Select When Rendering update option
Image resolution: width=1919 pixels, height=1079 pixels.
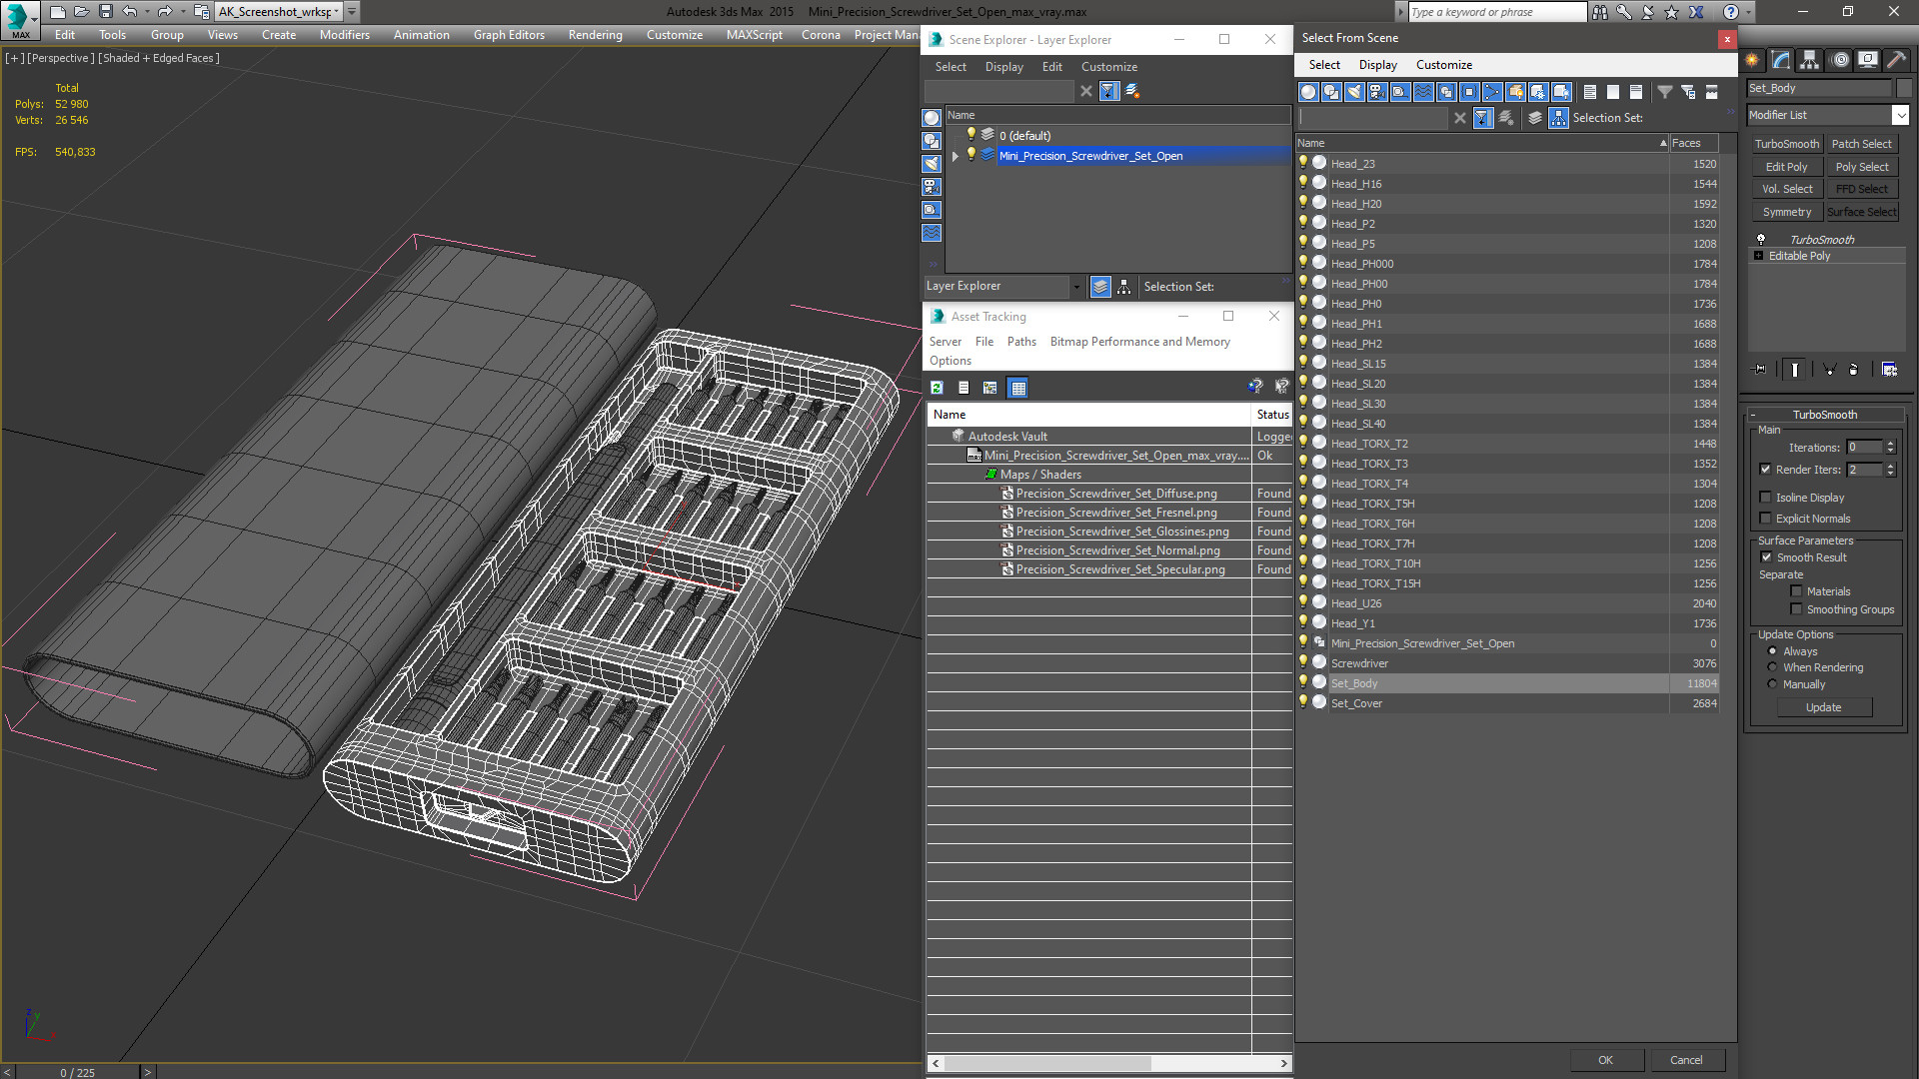pyautogui.click(x=1772, y=667)
